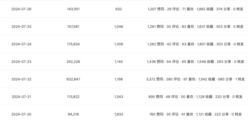Image resolution: width=250 pixels, height=122 pixels.
Task: Select the 175,924 value
Action: pos(73,44)
